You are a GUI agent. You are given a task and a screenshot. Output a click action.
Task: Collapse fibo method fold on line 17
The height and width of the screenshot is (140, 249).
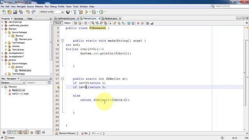63,79
